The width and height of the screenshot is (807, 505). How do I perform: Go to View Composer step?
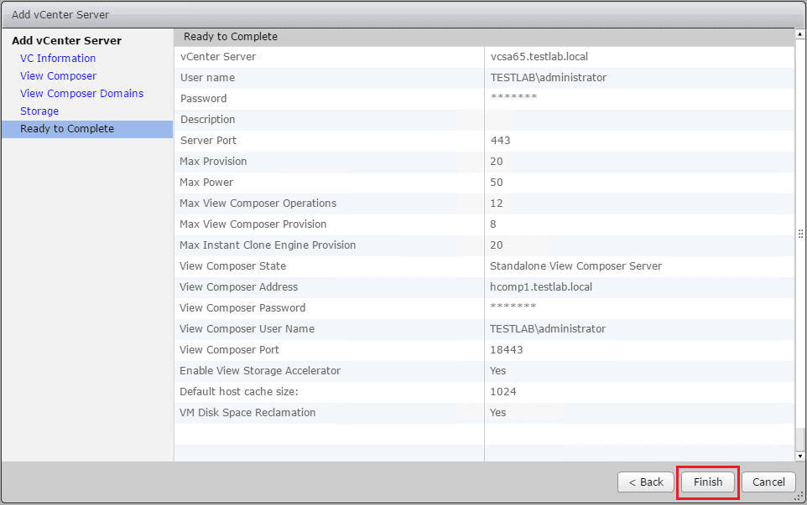(58, 76)
